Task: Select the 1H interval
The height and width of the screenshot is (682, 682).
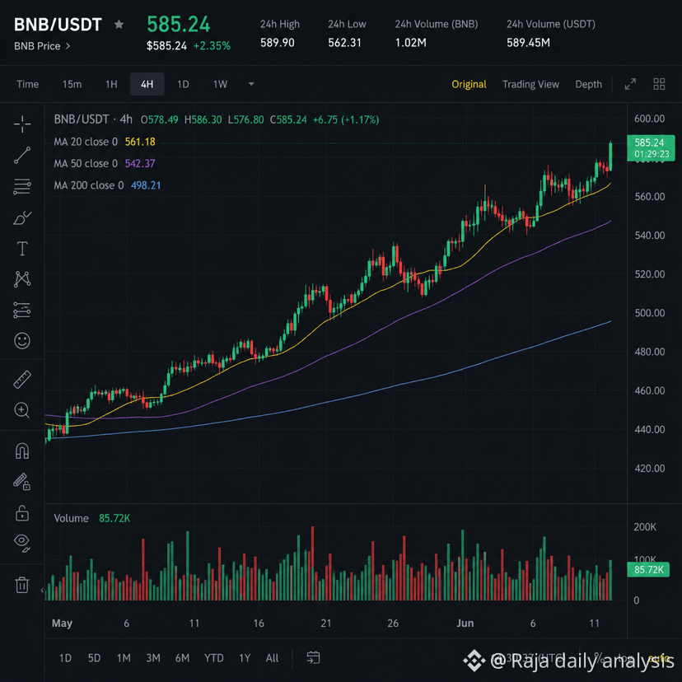Action: click(x=111, y=84)
